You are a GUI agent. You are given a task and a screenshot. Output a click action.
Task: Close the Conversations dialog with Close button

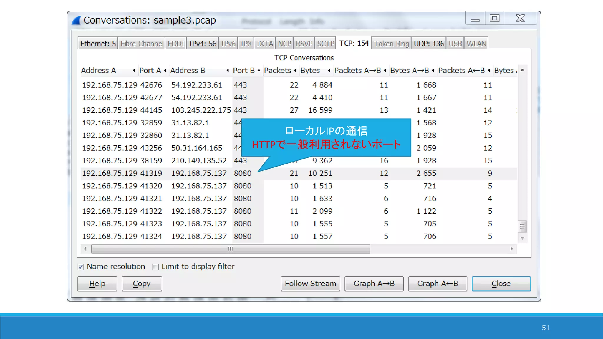(501, 284)
